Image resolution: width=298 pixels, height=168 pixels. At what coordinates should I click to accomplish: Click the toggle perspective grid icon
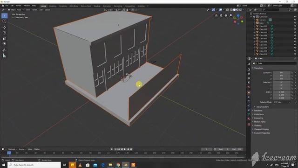coord(216,15)
